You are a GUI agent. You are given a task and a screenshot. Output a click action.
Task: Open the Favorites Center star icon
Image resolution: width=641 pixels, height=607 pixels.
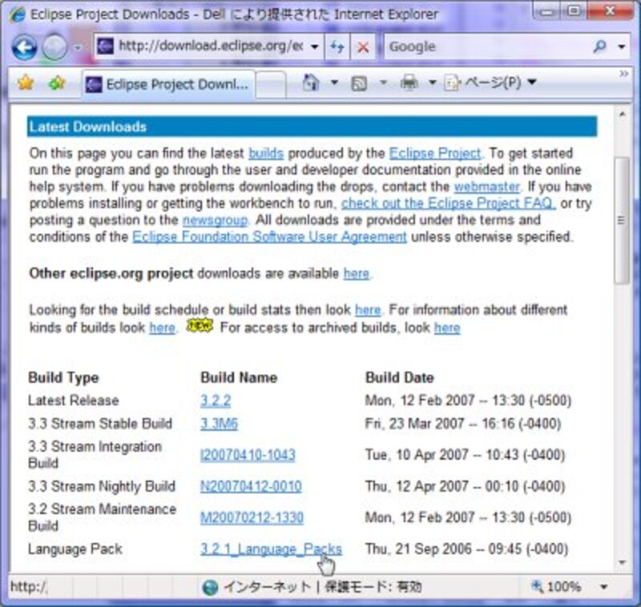point(26,82)
